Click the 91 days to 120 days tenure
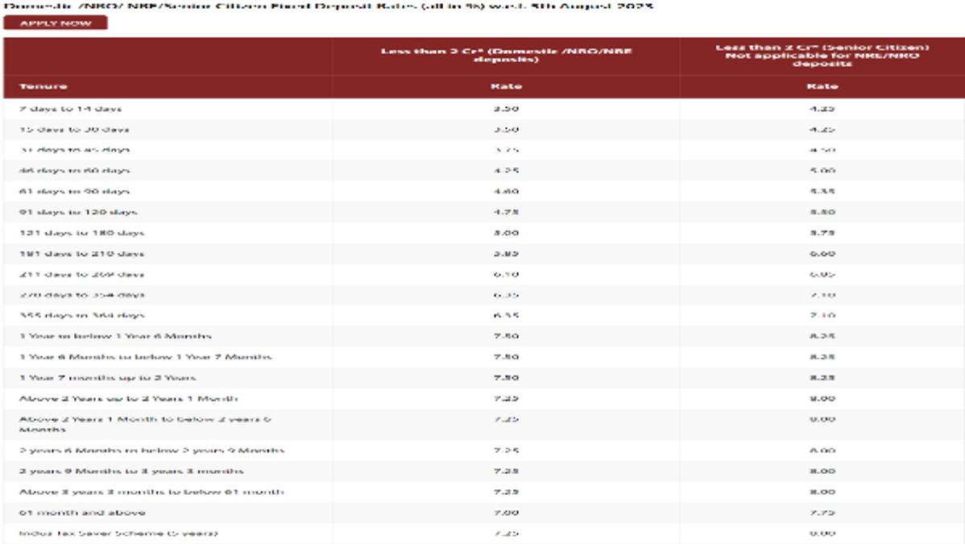965x544 pixels. [x=78, y=213]
